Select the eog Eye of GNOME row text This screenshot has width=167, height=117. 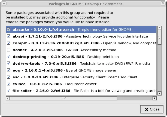[x=60, y=70]
